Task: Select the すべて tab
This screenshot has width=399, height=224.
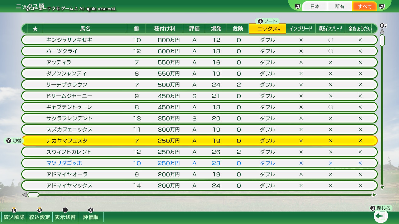Action: (x=365, y=6)
